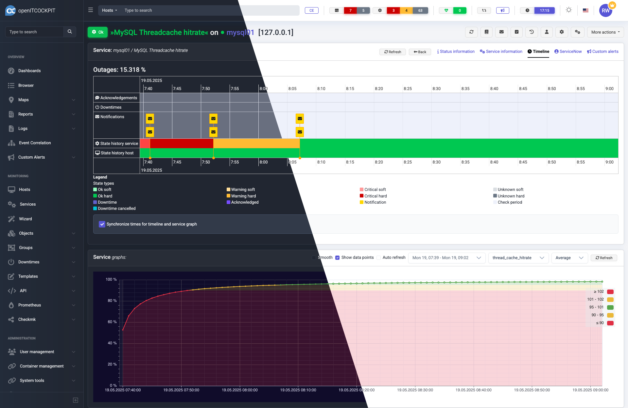Open the first notification marker on the timeline
The height and width of the screenshot is (408, 628).
coord(150,118)
